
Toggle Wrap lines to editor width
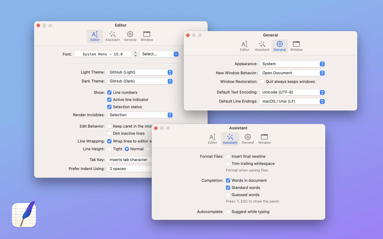(109, 141)
